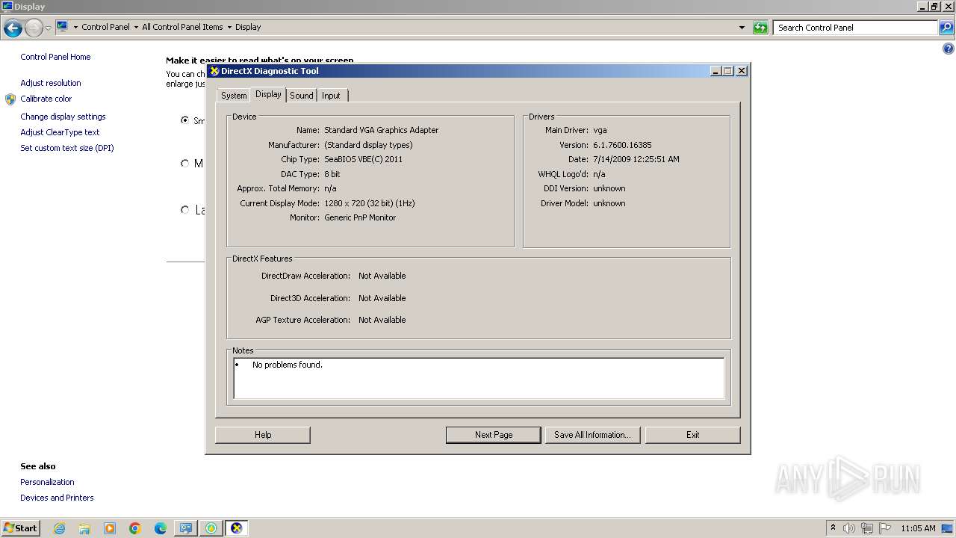Go back in Control Panel
Image resolution: width=956 pixels, height=538 pixels.
[13, 28]
